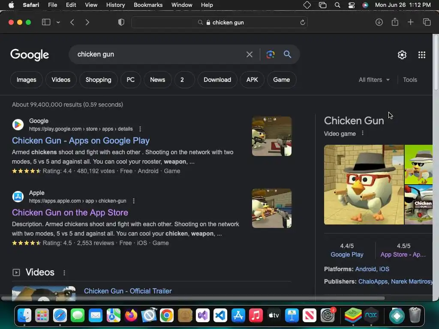The width and height of the screenshot is (439, 329).
Task: Click the Safari address bar
Action: tap(219, 22)
